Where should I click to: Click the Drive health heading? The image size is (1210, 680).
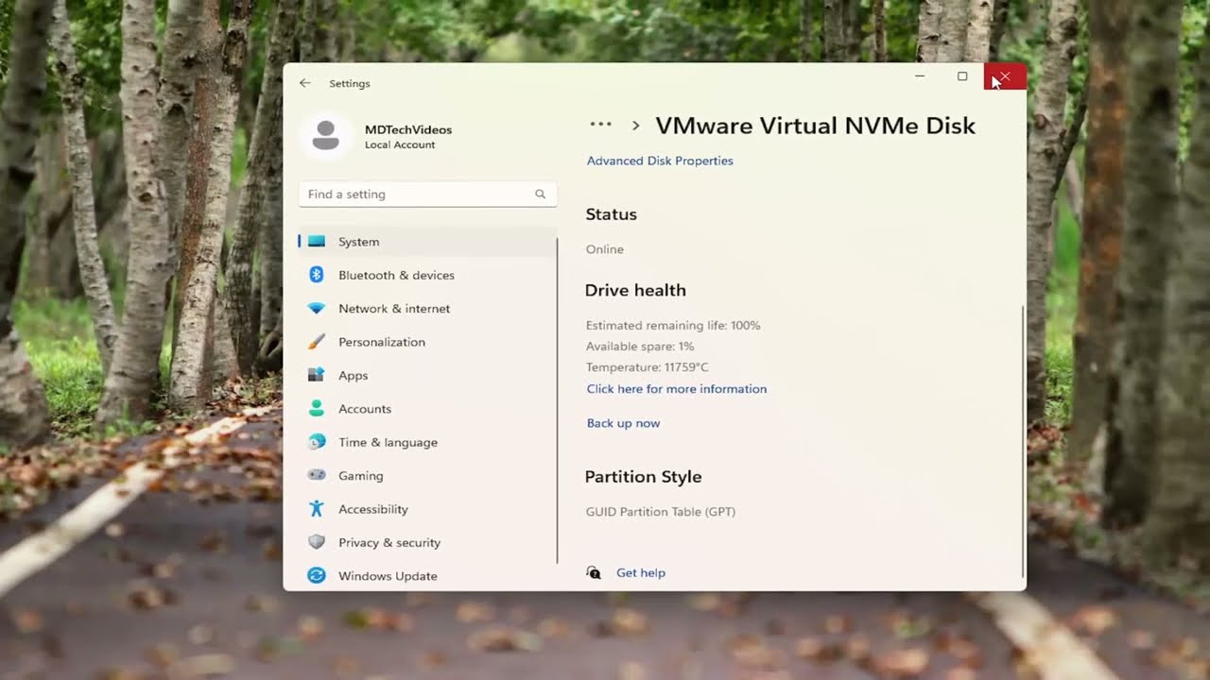[635, 290]
